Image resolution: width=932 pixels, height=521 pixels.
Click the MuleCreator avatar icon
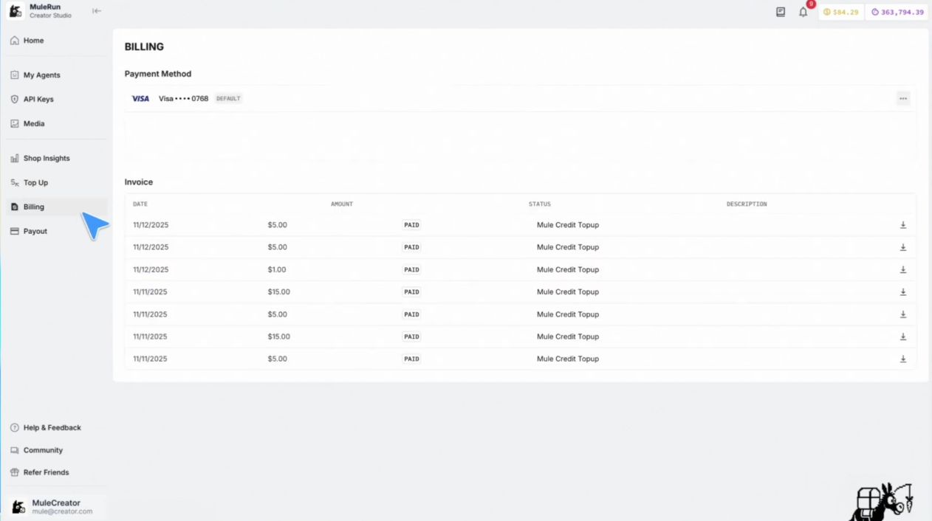coord(18,507)
